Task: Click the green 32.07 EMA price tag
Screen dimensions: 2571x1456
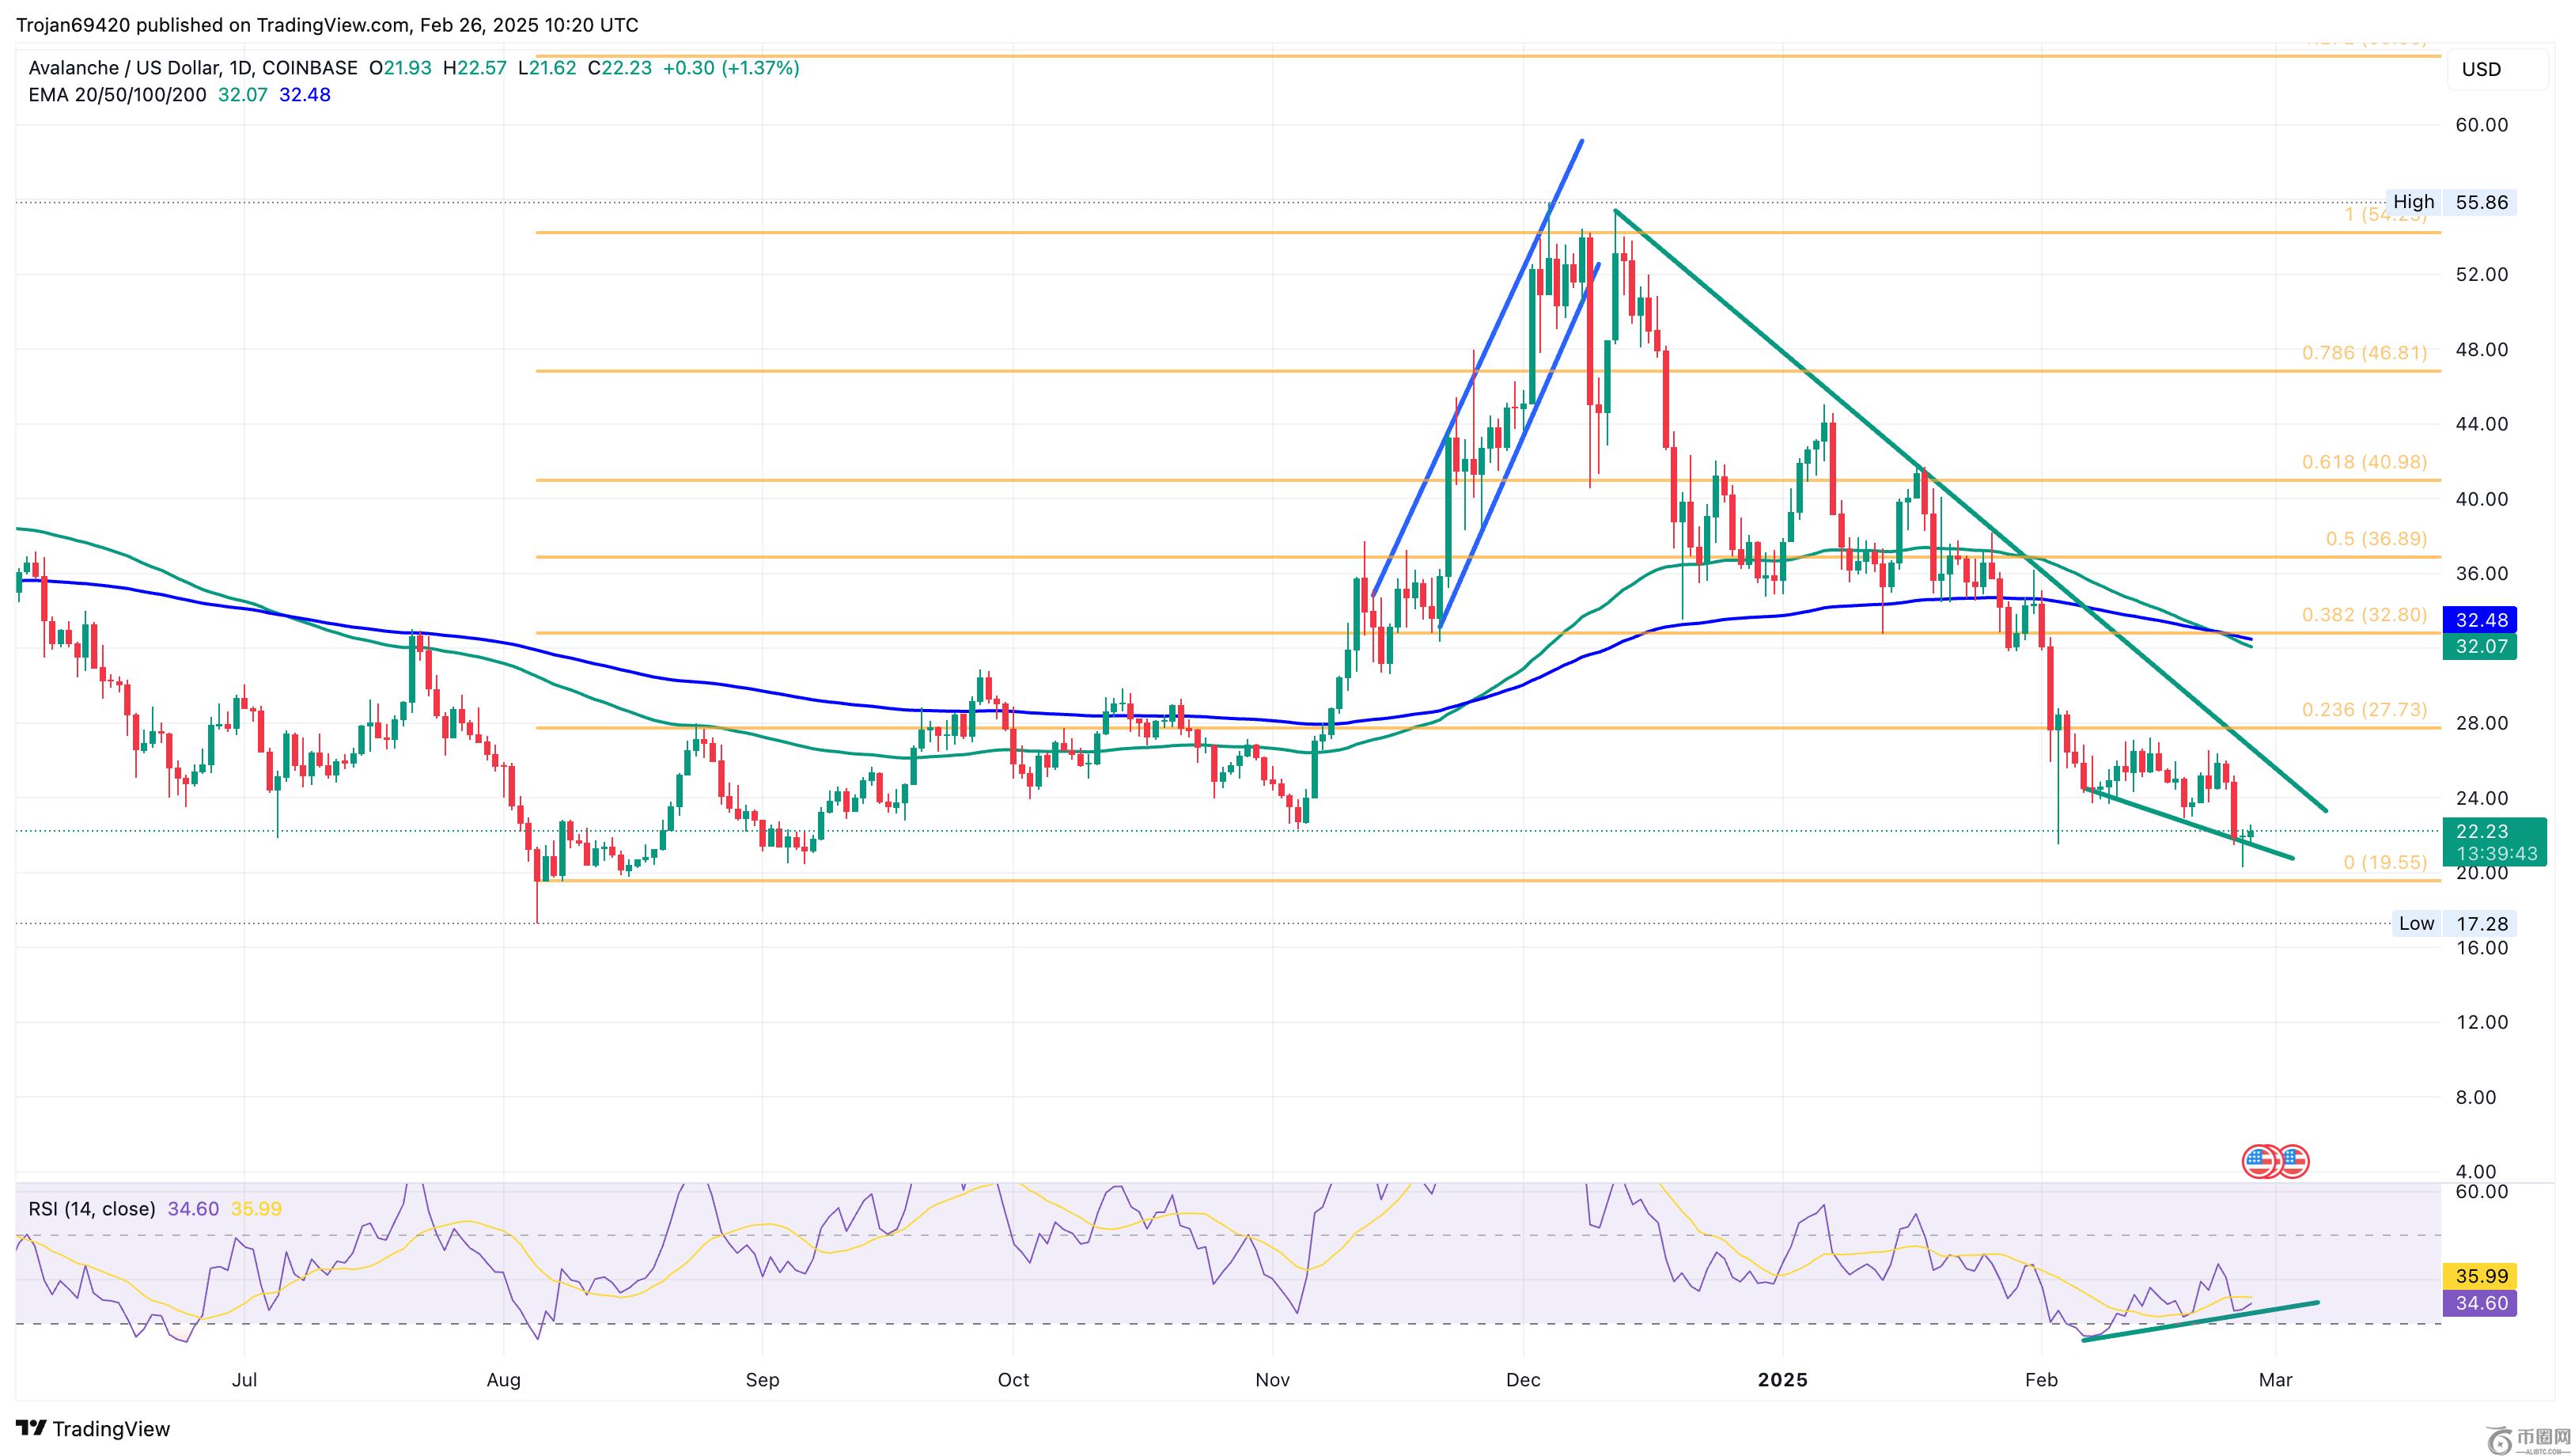Action: [2481, 647]
